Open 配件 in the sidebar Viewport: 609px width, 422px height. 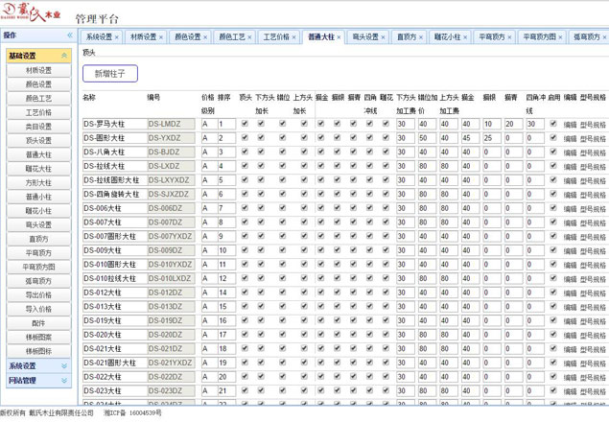[x=38, y=323]
